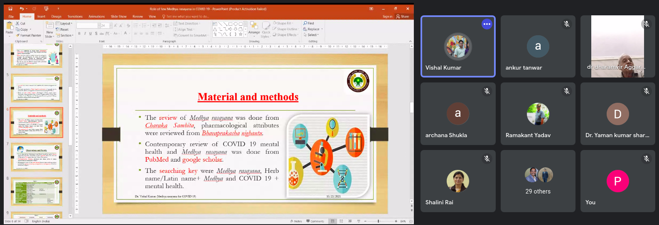The image size is (659, 225).
Task: Click the Numbering list icon
Action: click(144, 26)
